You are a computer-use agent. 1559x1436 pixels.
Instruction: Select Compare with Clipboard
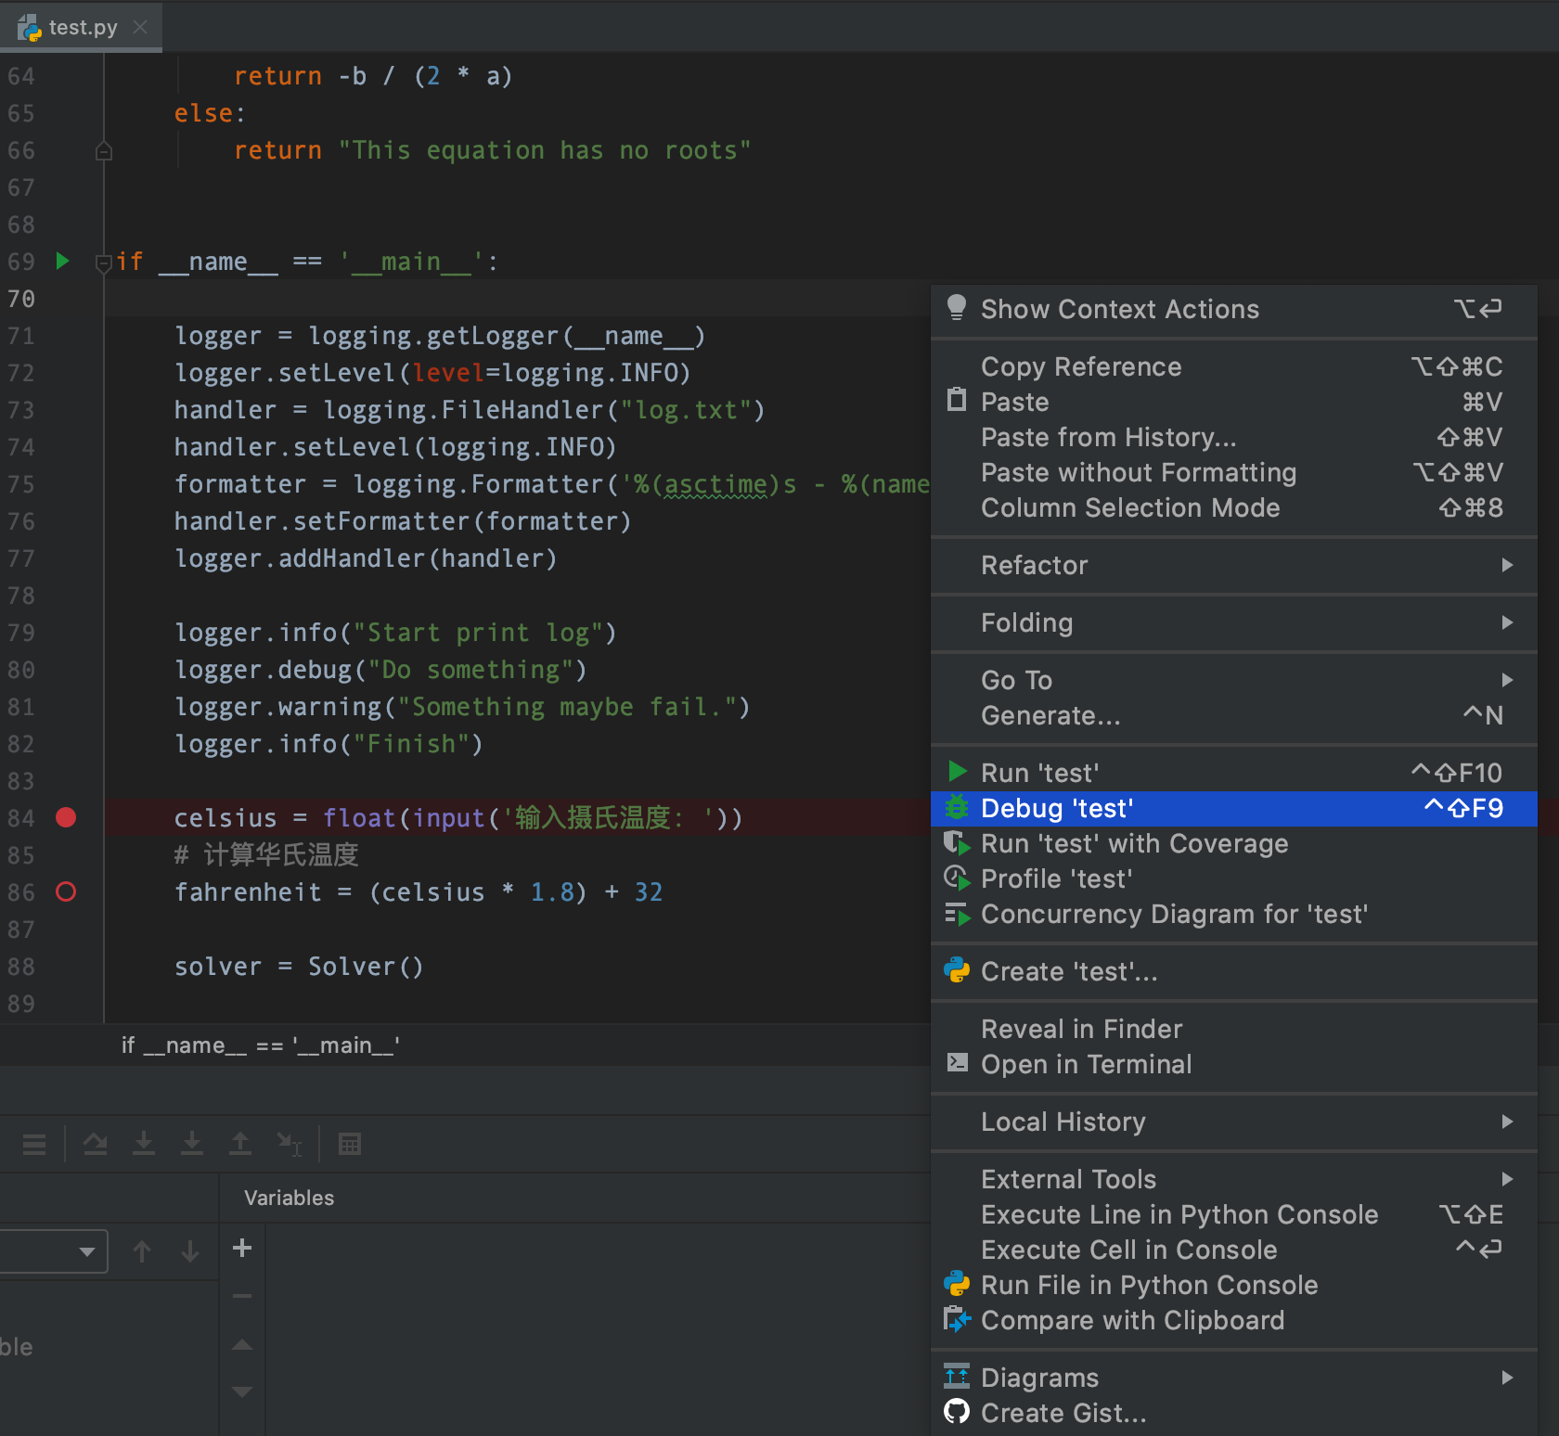(1234, 1320)
